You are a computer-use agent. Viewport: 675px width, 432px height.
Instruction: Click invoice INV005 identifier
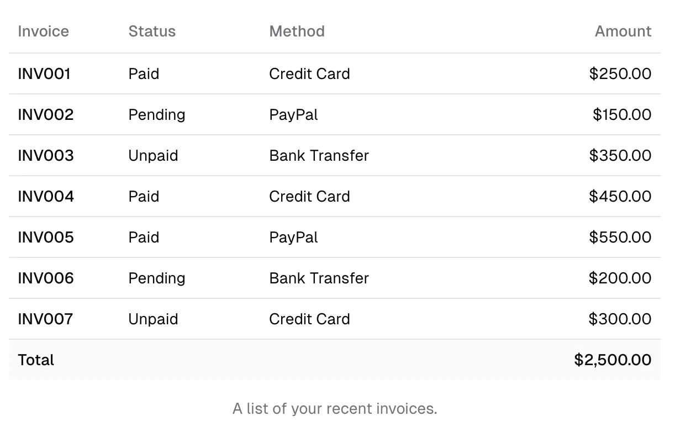tap(45, 238)
